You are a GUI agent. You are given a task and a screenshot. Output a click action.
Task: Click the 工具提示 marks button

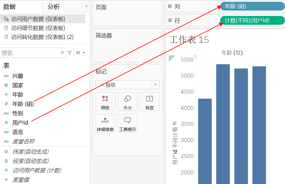pos(127,123)
